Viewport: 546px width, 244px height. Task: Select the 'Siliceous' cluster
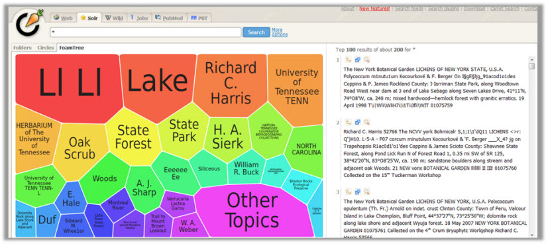pyautogui.click(x=209, y=168)
